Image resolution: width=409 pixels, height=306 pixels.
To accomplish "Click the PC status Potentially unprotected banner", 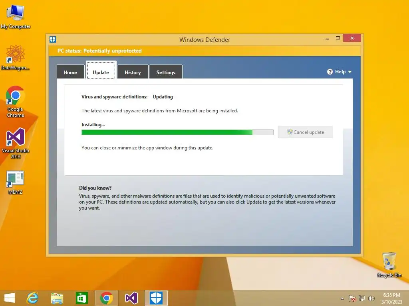I will pyautogui.click(x=204, y=51).
